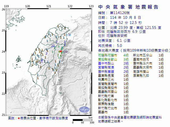Click the latitude label 22 on left axis
The image size is (170, 127).
click(x=3, y=94)
